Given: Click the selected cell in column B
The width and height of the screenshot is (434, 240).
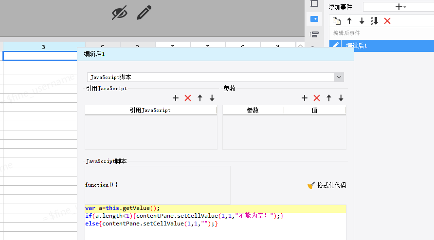Looking at the screenshot, I should pos(40,56).
